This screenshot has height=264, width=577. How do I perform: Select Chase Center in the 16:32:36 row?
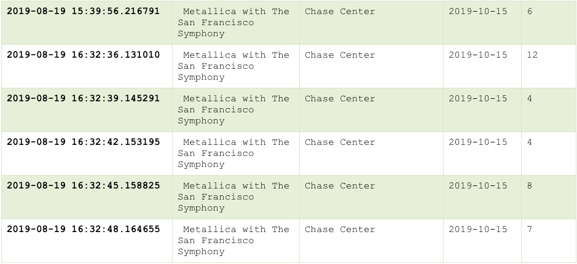click(340, 55)
